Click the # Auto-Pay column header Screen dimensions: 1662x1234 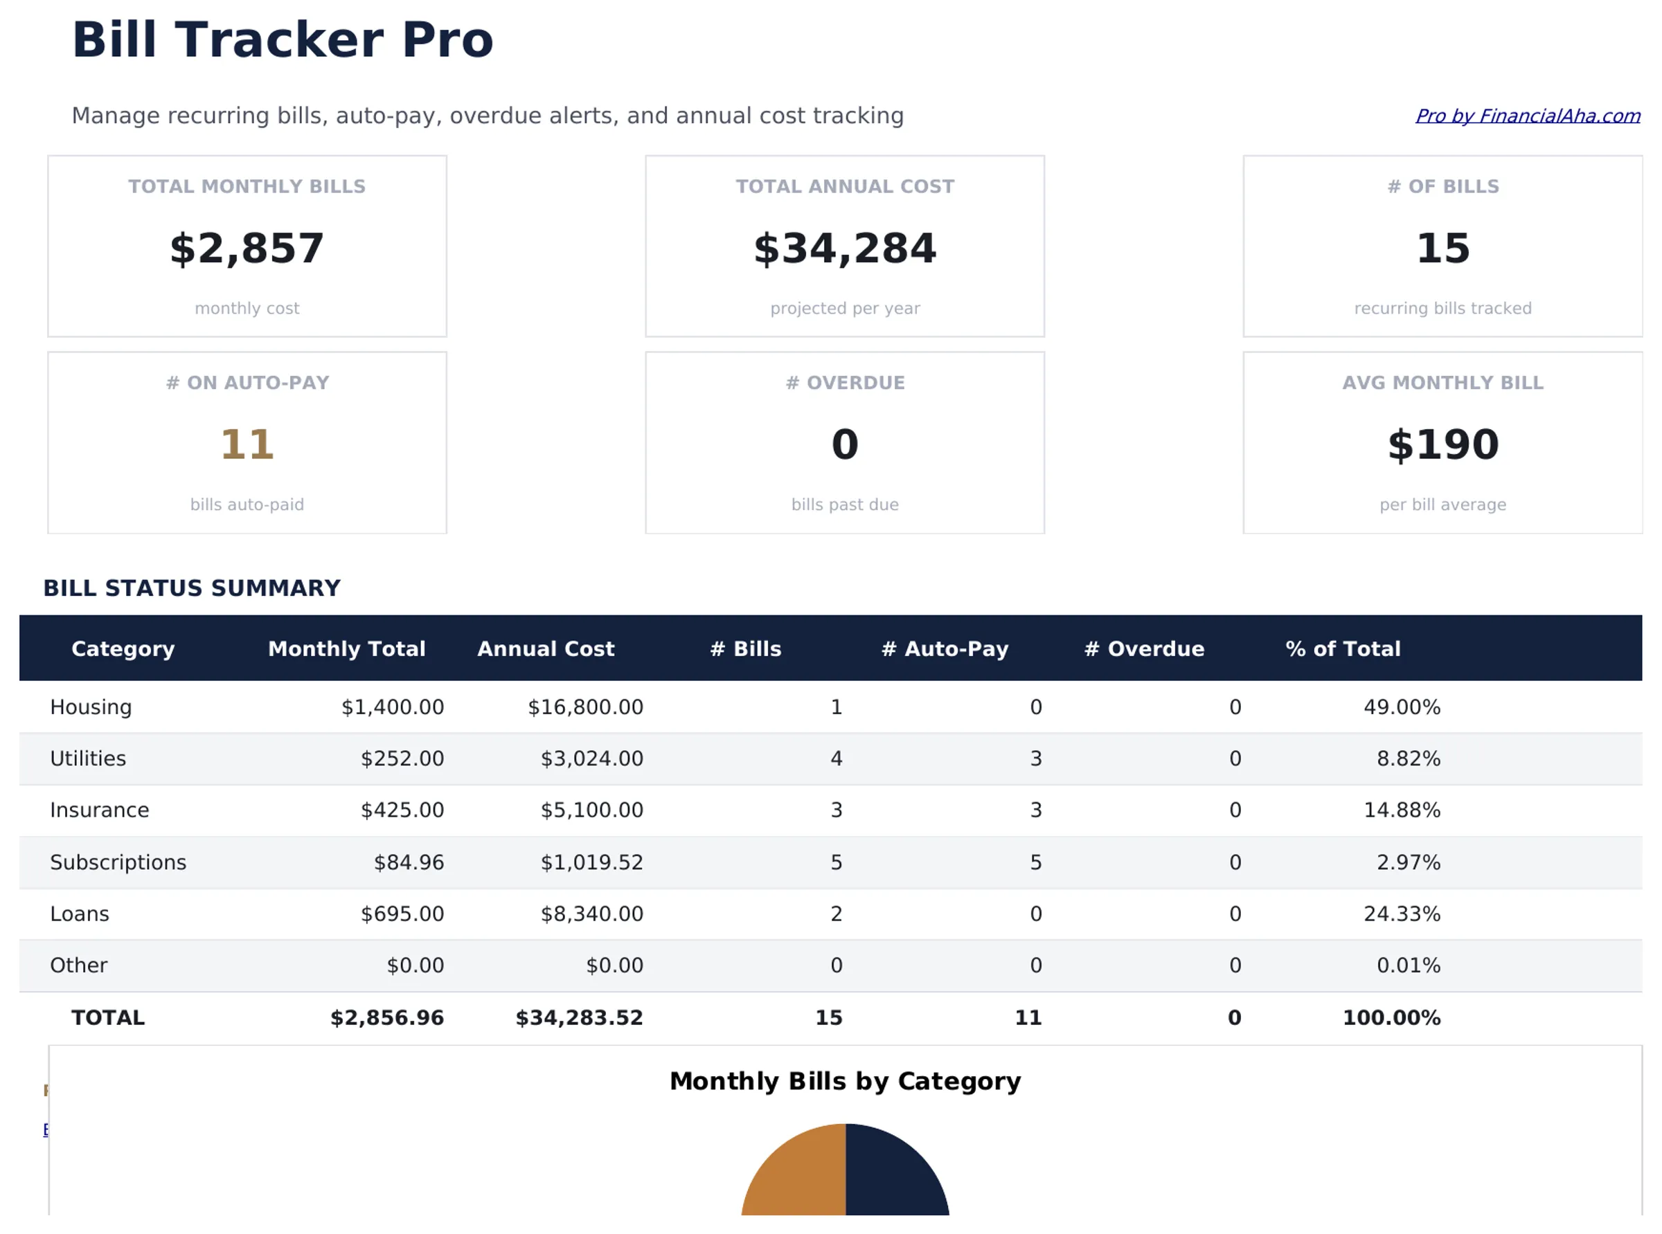945,648
